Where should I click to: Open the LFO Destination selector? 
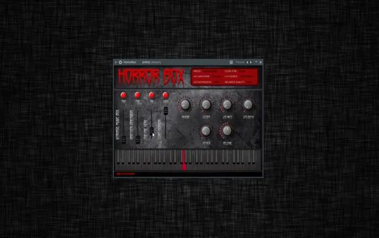pyautogui.click(x=216, y=82)
